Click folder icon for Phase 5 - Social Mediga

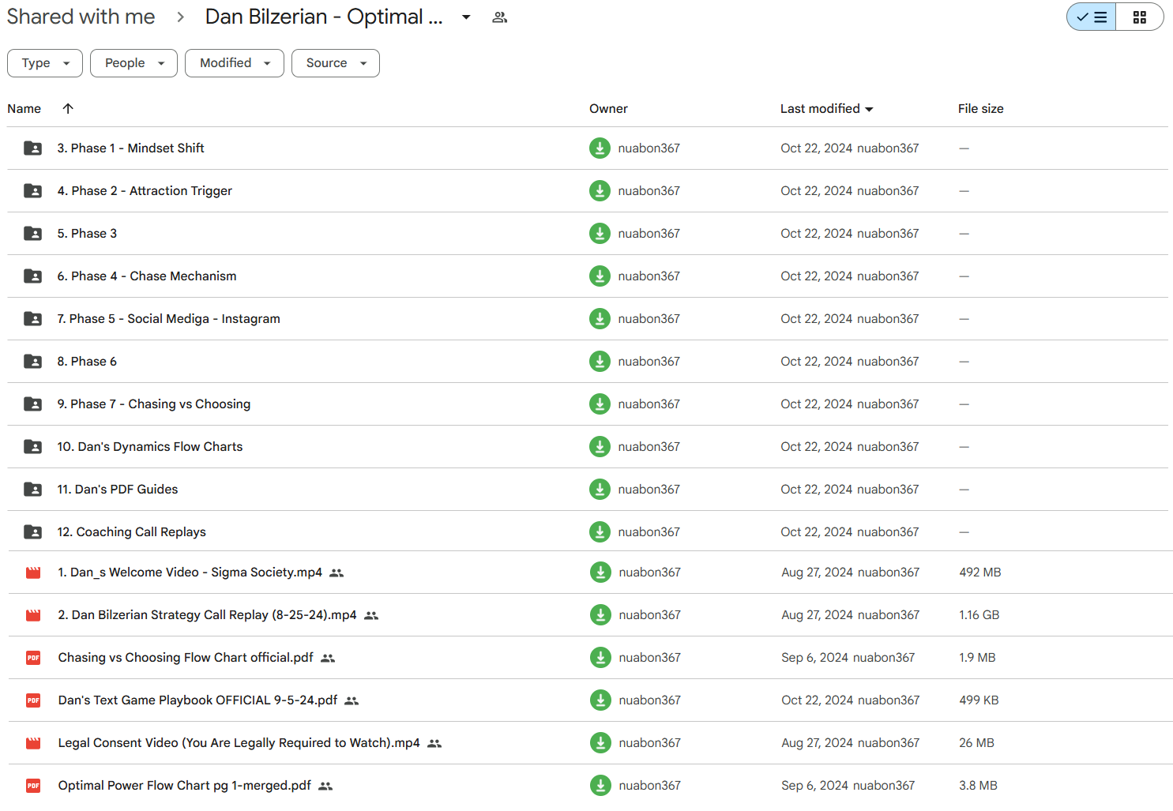33,318
